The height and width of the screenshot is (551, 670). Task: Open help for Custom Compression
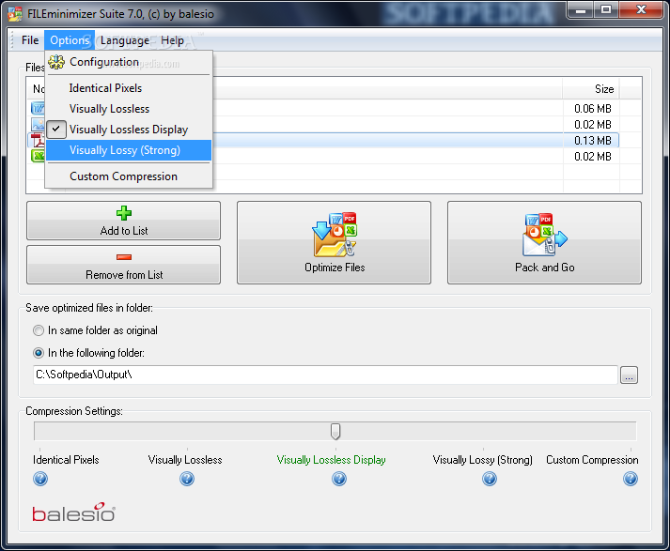coord(631,479)
